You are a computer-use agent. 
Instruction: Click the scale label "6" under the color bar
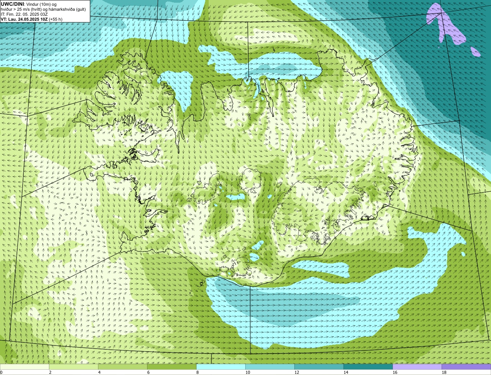[148, 372]
